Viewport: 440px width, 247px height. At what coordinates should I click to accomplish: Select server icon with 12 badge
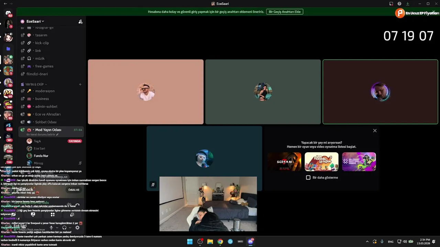8,82
